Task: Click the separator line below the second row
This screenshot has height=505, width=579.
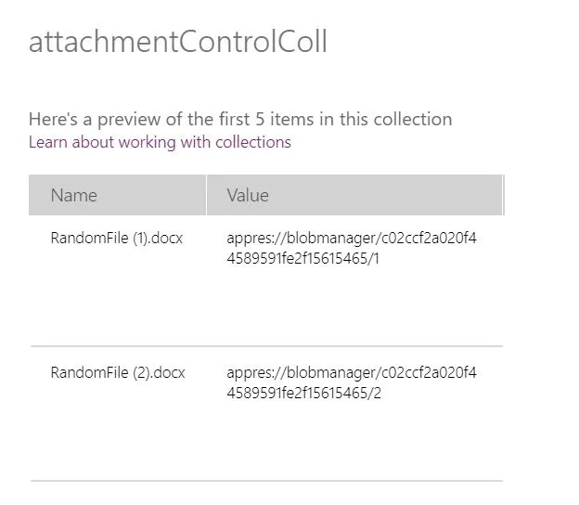Action: point(266,481)
